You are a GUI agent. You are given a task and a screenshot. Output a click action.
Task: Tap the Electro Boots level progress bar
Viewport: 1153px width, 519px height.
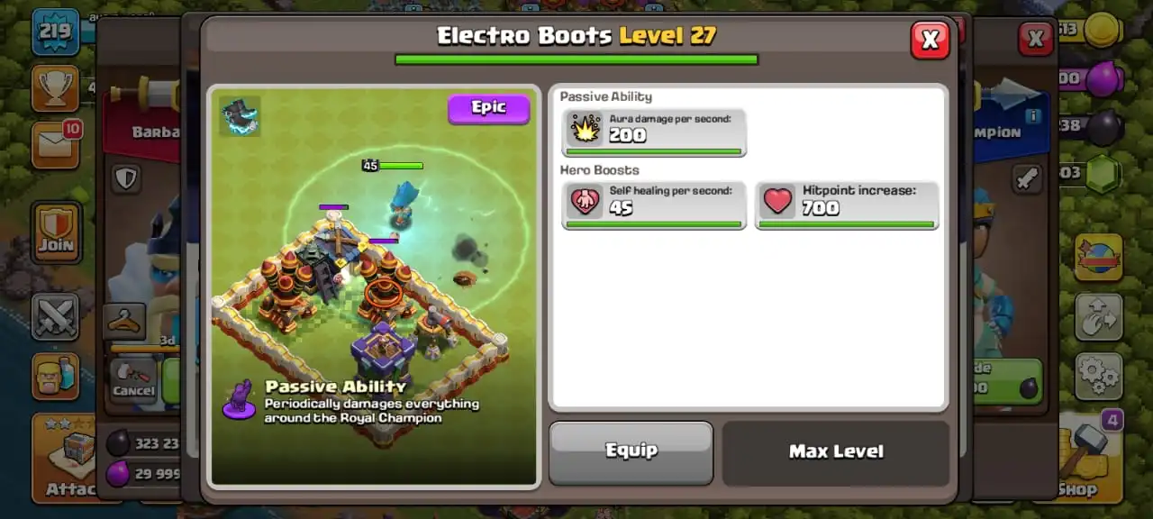(x=576, y=59)
